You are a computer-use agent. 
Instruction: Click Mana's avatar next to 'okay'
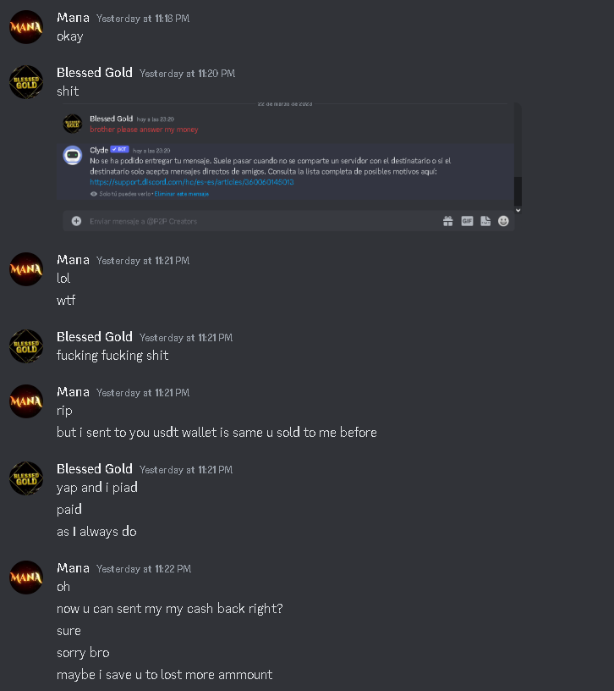pyautogui.click(x=26, y=27)
